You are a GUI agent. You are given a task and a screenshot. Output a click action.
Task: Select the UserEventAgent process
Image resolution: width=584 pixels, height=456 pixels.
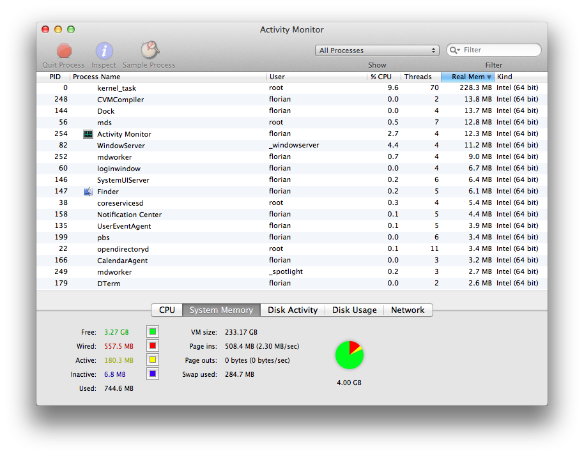pos(292,226)
